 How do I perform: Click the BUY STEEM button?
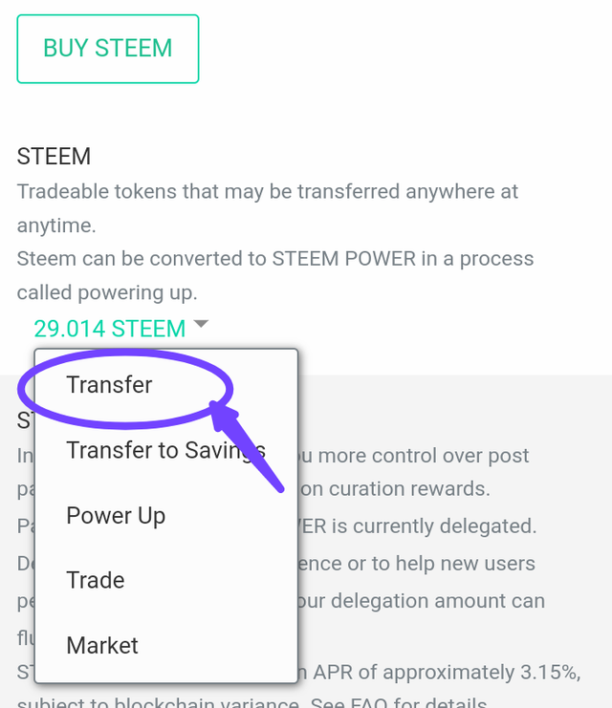pyautogui.click(x=108, y=49)
